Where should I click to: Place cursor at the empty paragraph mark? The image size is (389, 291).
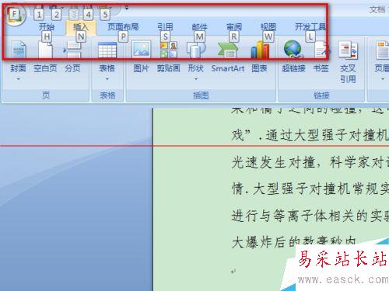tap(233, 272)
